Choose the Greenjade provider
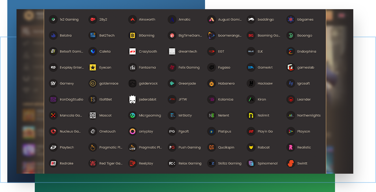 click(182, 83)
